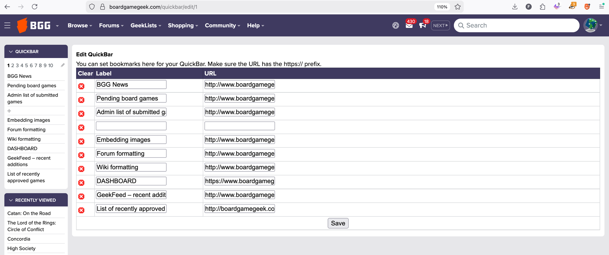
Task: Click the BGG News label field
Action: tap(131, 84)
